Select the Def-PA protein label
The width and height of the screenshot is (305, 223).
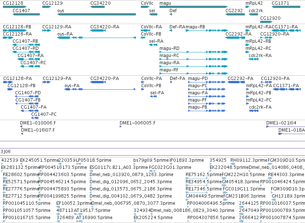point(178,78)
